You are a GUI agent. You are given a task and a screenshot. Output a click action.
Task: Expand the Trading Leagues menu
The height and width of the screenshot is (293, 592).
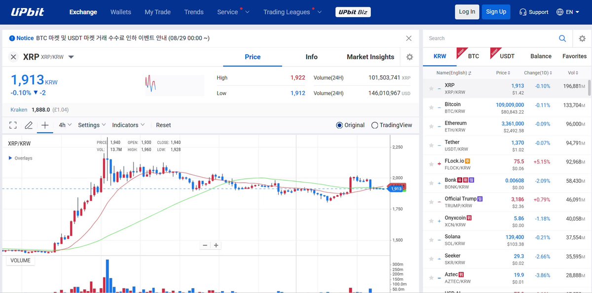pyautogui.click(x=293, y=12)
